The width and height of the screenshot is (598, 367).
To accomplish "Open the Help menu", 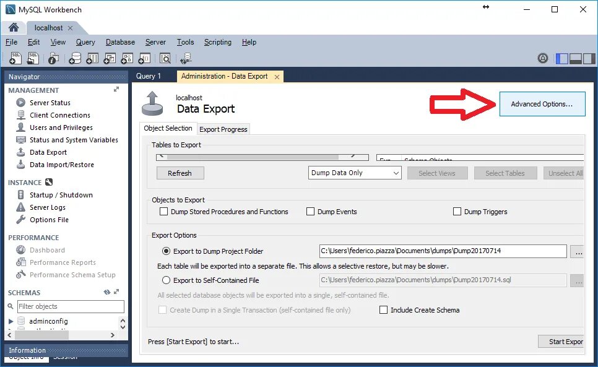I will [249, 42].
